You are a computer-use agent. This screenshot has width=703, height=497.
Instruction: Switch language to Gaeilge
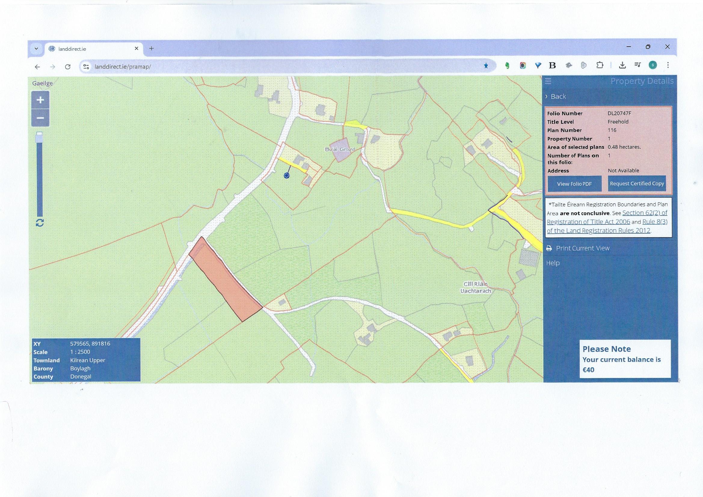[43, 83]
